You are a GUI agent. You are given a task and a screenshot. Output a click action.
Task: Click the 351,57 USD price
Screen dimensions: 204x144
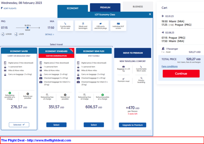point(56,107)
